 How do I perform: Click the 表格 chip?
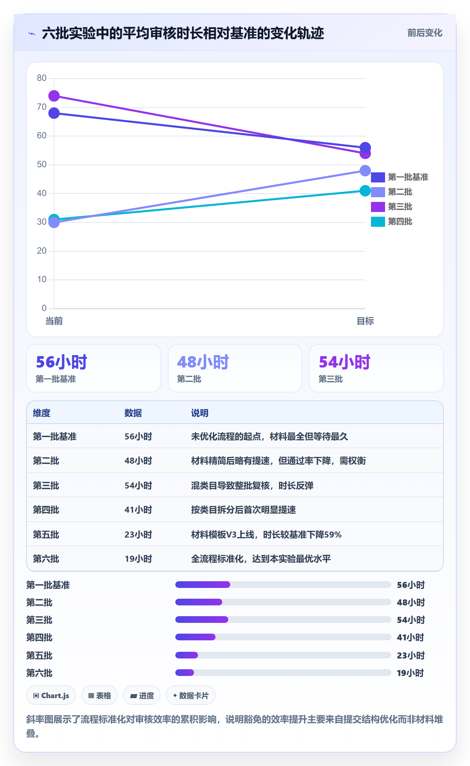pos(99,695)
